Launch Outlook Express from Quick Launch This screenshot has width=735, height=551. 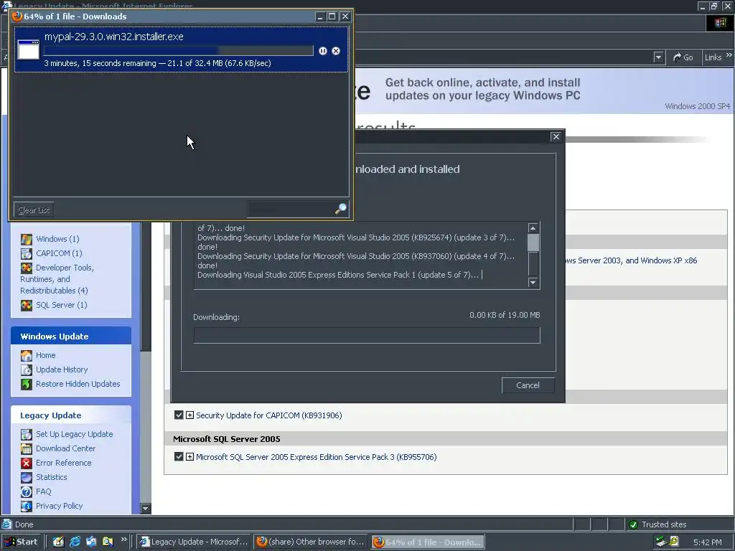point(91,542)
